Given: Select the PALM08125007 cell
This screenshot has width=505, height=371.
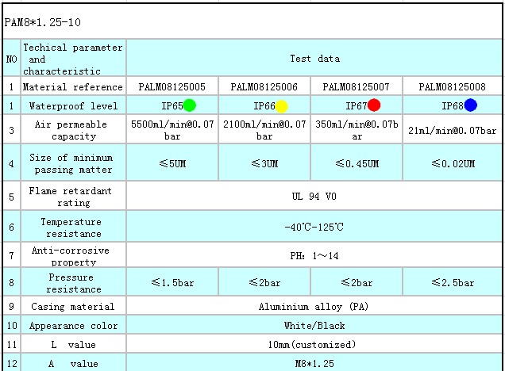Looking at the screenshot, I should 357,87.
